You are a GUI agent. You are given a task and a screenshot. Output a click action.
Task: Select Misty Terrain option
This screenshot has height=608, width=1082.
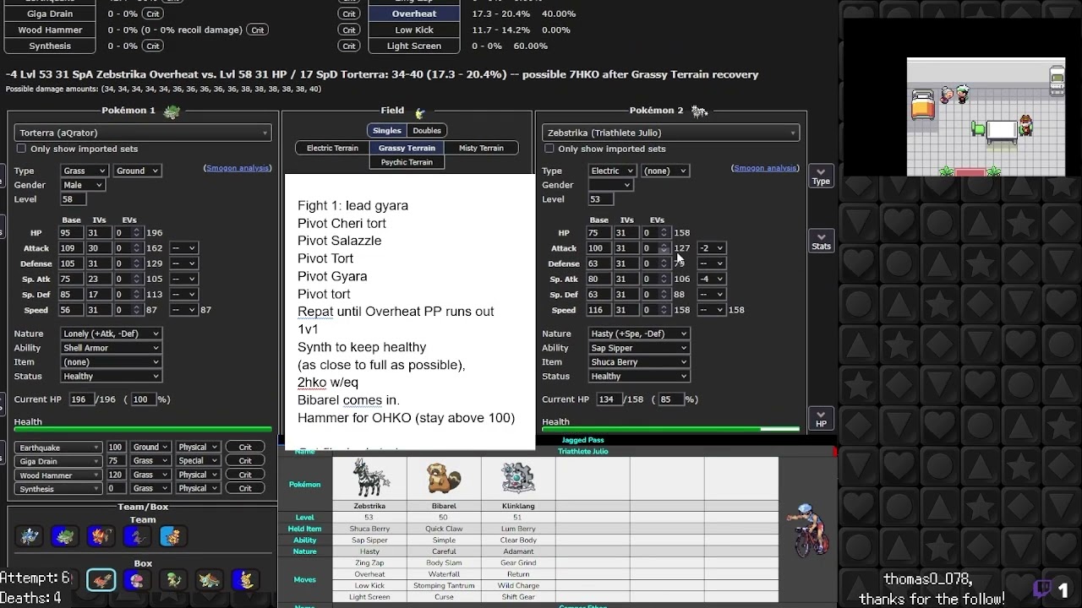coord(481,148)
